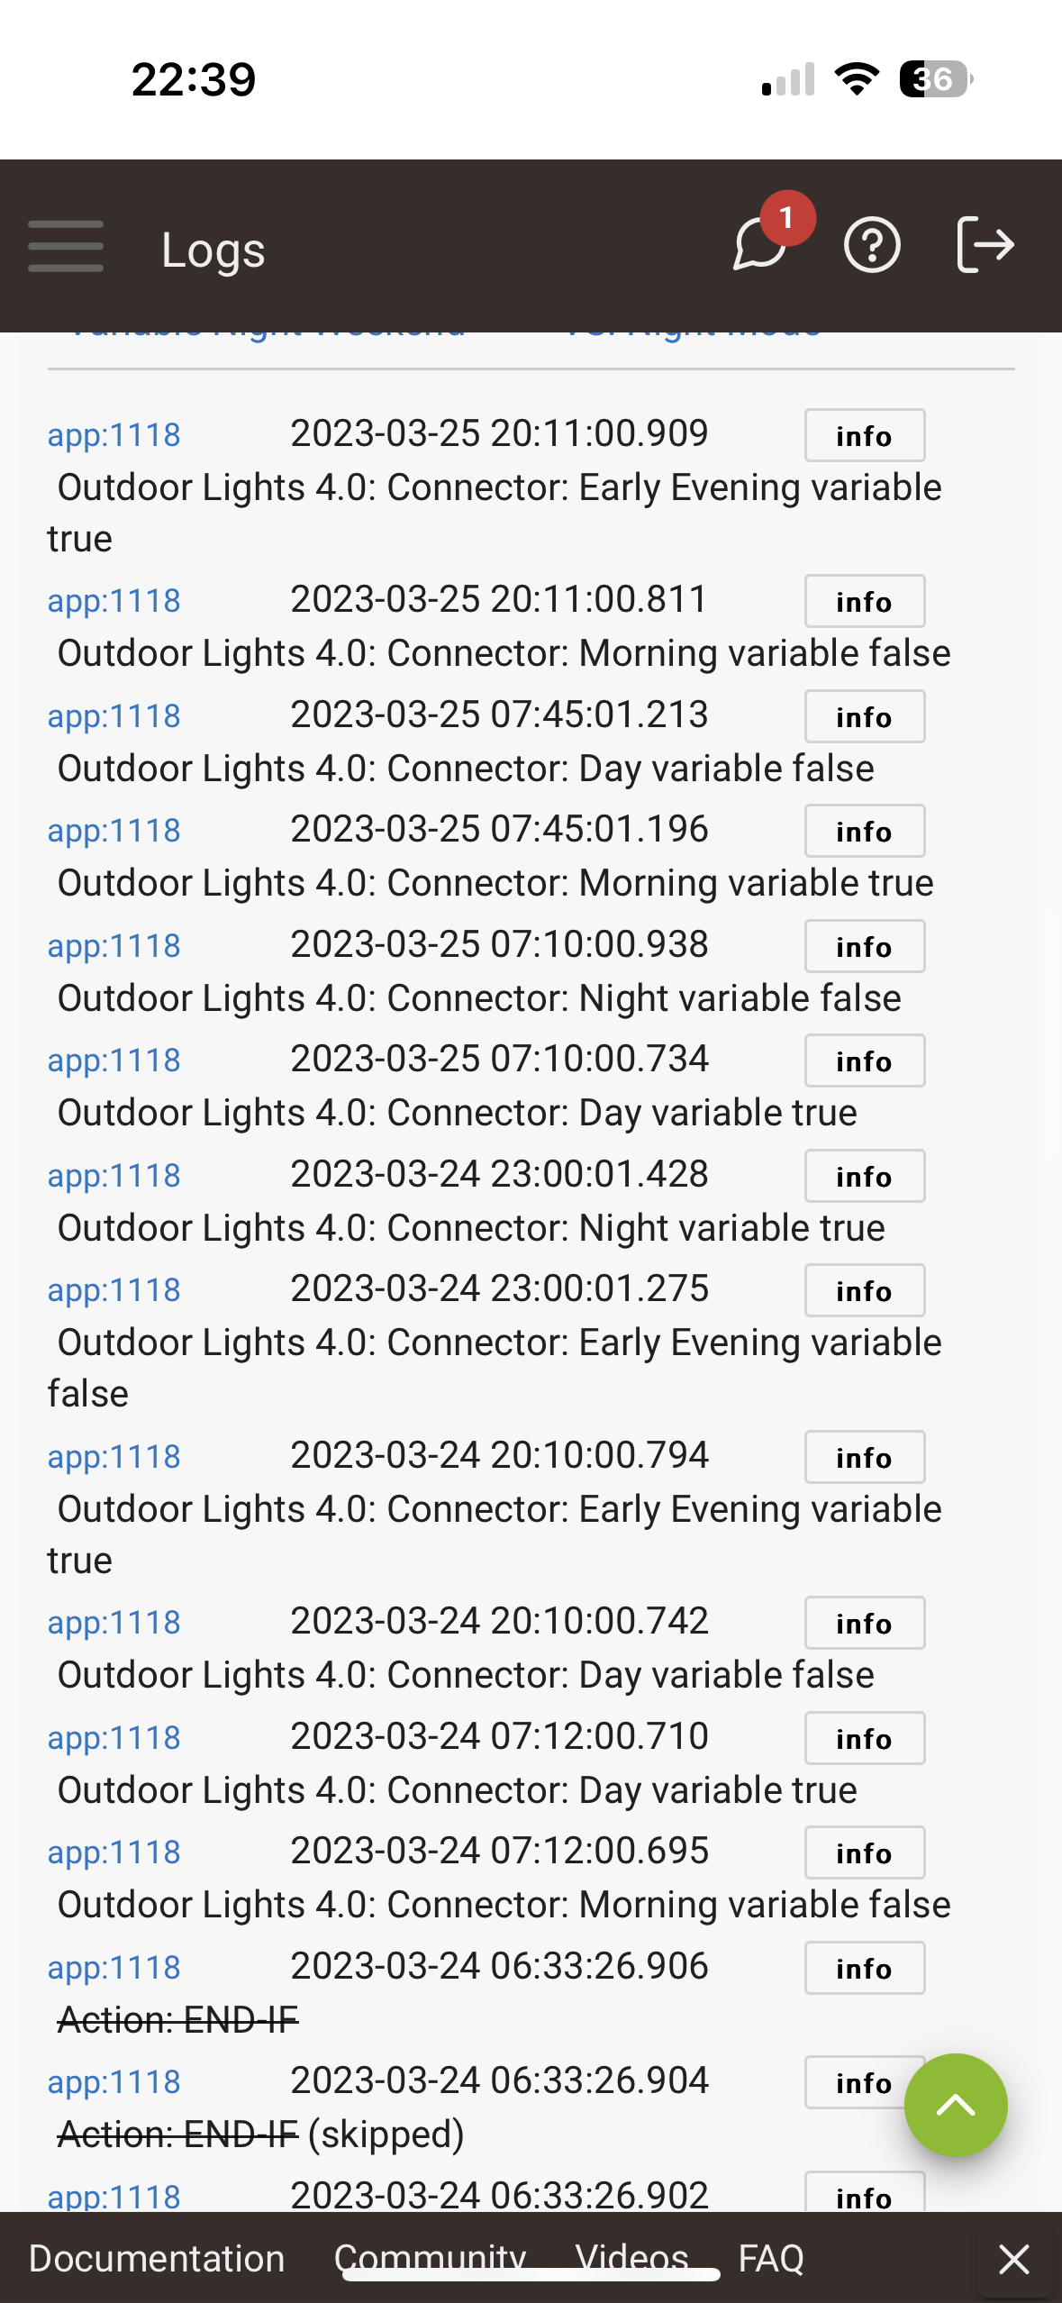This screenshot has width=1062, height=2303.
Task: Click app:1118 link for 23:00:01.428 entry
Action: click(114, 1176)
